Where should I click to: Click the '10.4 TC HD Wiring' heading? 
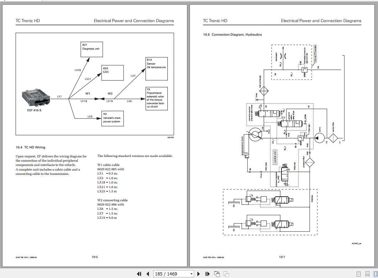pyautogui.click(x=30, y=147)
